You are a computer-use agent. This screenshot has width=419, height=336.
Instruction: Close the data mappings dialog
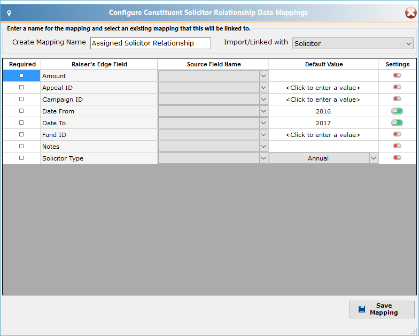point(410,13)
